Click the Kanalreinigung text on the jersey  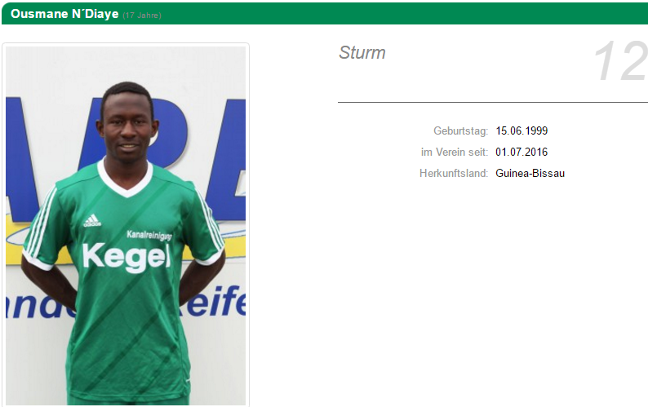tap(149, 235)
